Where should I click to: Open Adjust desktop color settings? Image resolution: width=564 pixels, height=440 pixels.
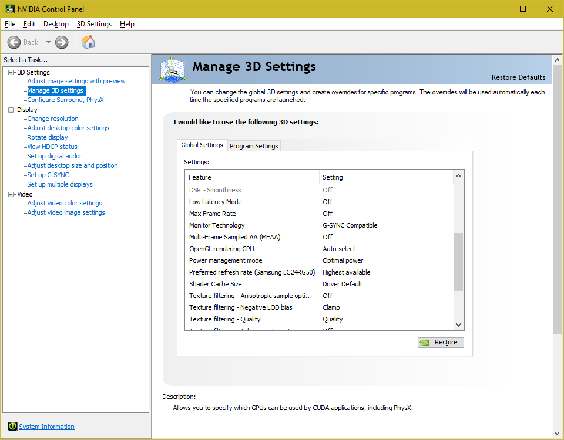(68, 128)
